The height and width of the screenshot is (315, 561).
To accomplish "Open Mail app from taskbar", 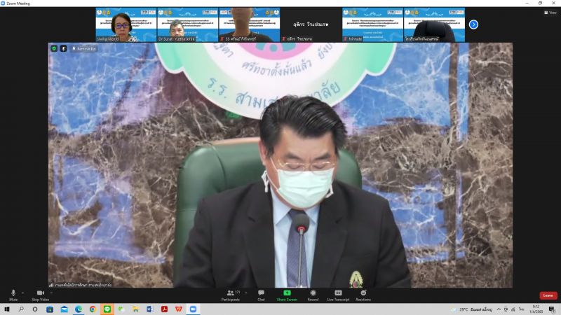I will [x=64, y=309].
